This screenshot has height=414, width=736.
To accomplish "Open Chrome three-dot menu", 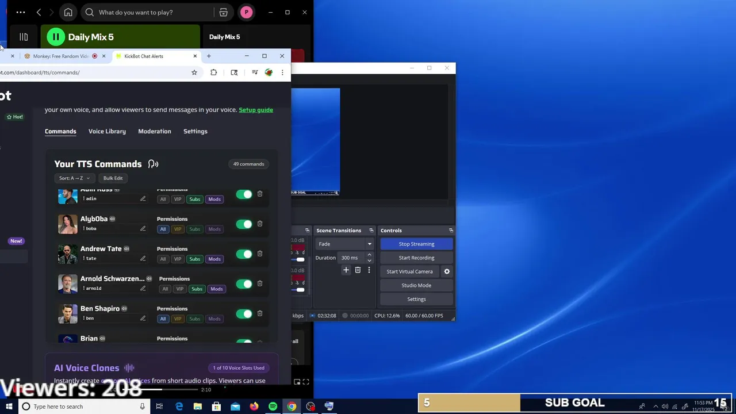I will pos(282,72).
